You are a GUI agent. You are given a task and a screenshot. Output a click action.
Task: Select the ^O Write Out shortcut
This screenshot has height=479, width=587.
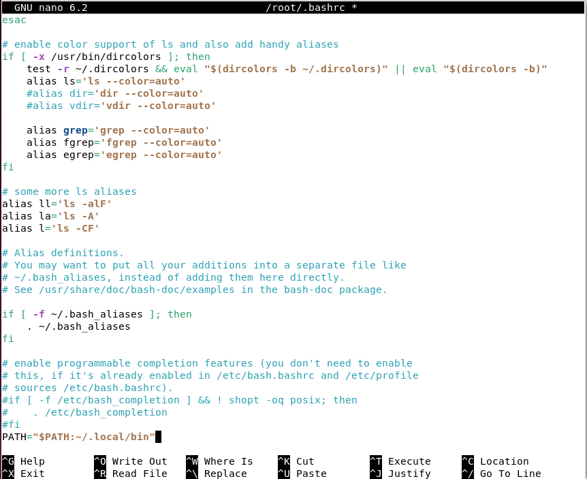[x=131, y=461]
